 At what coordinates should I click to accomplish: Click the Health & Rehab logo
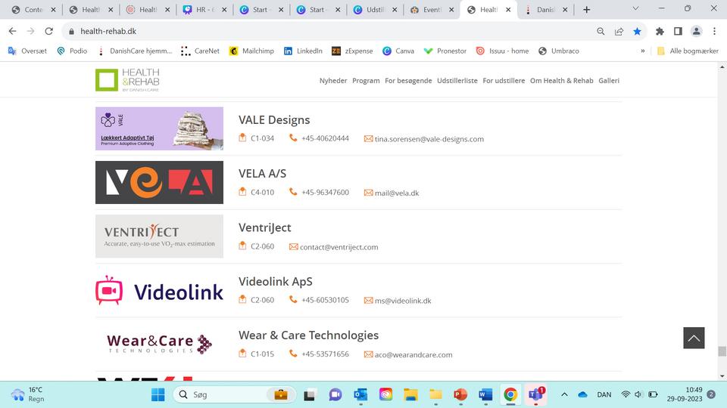[127, 80]
